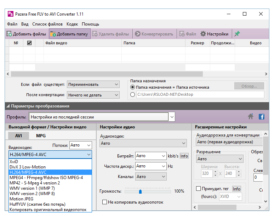
Task: Click the advanced settings horizontal scrollbar
Action: coord(217,207)
